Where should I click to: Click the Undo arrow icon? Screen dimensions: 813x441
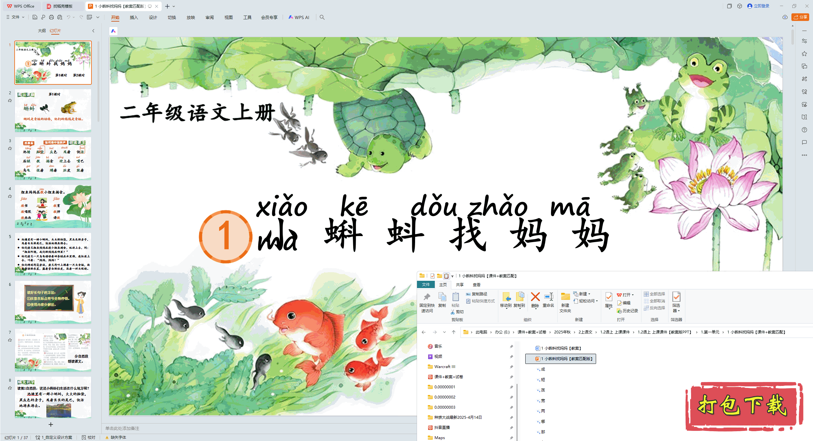[68, 17]
